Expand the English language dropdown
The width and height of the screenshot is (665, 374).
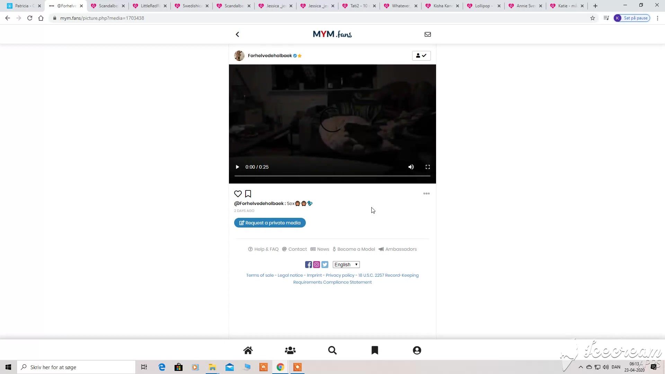[x=346, y=265]
